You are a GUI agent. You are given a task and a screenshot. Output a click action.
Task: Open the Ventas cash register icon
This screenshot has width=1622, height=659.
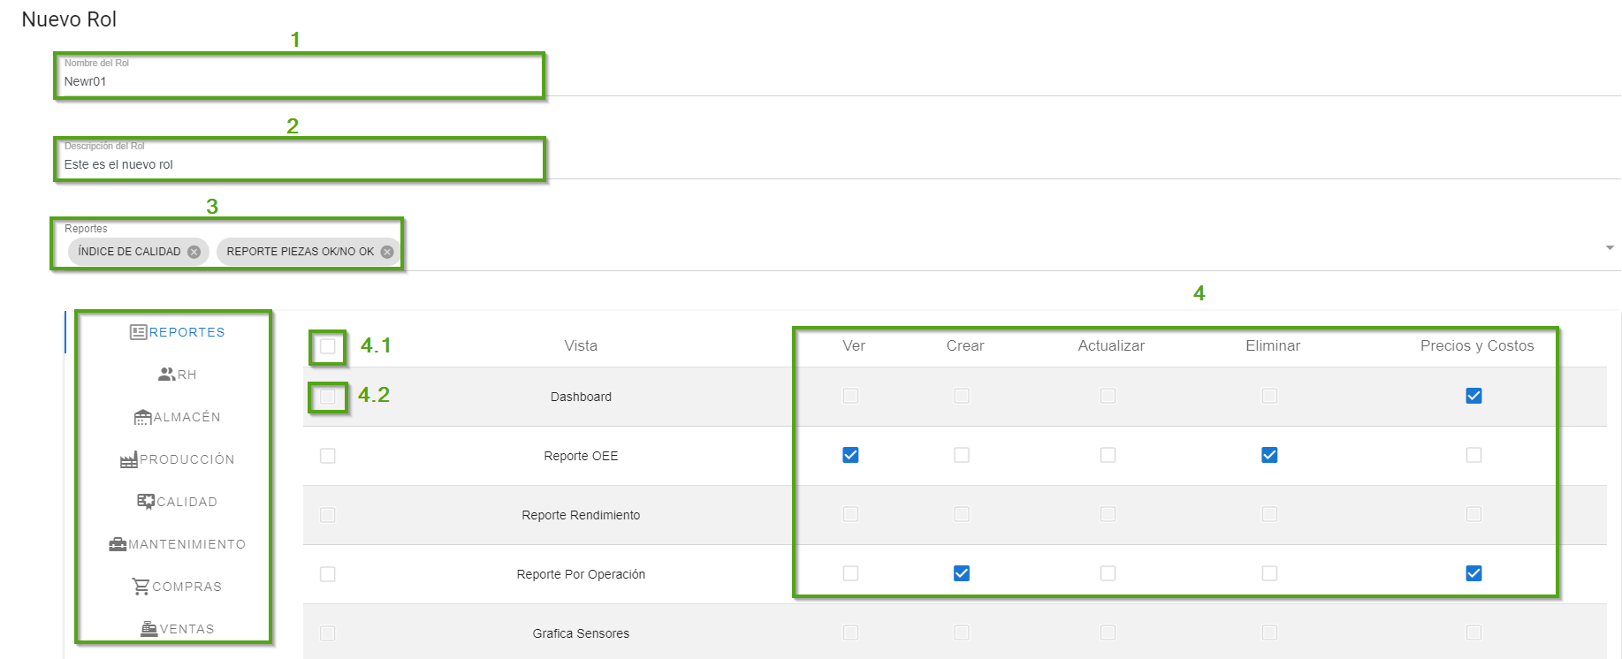coord(148,629)
